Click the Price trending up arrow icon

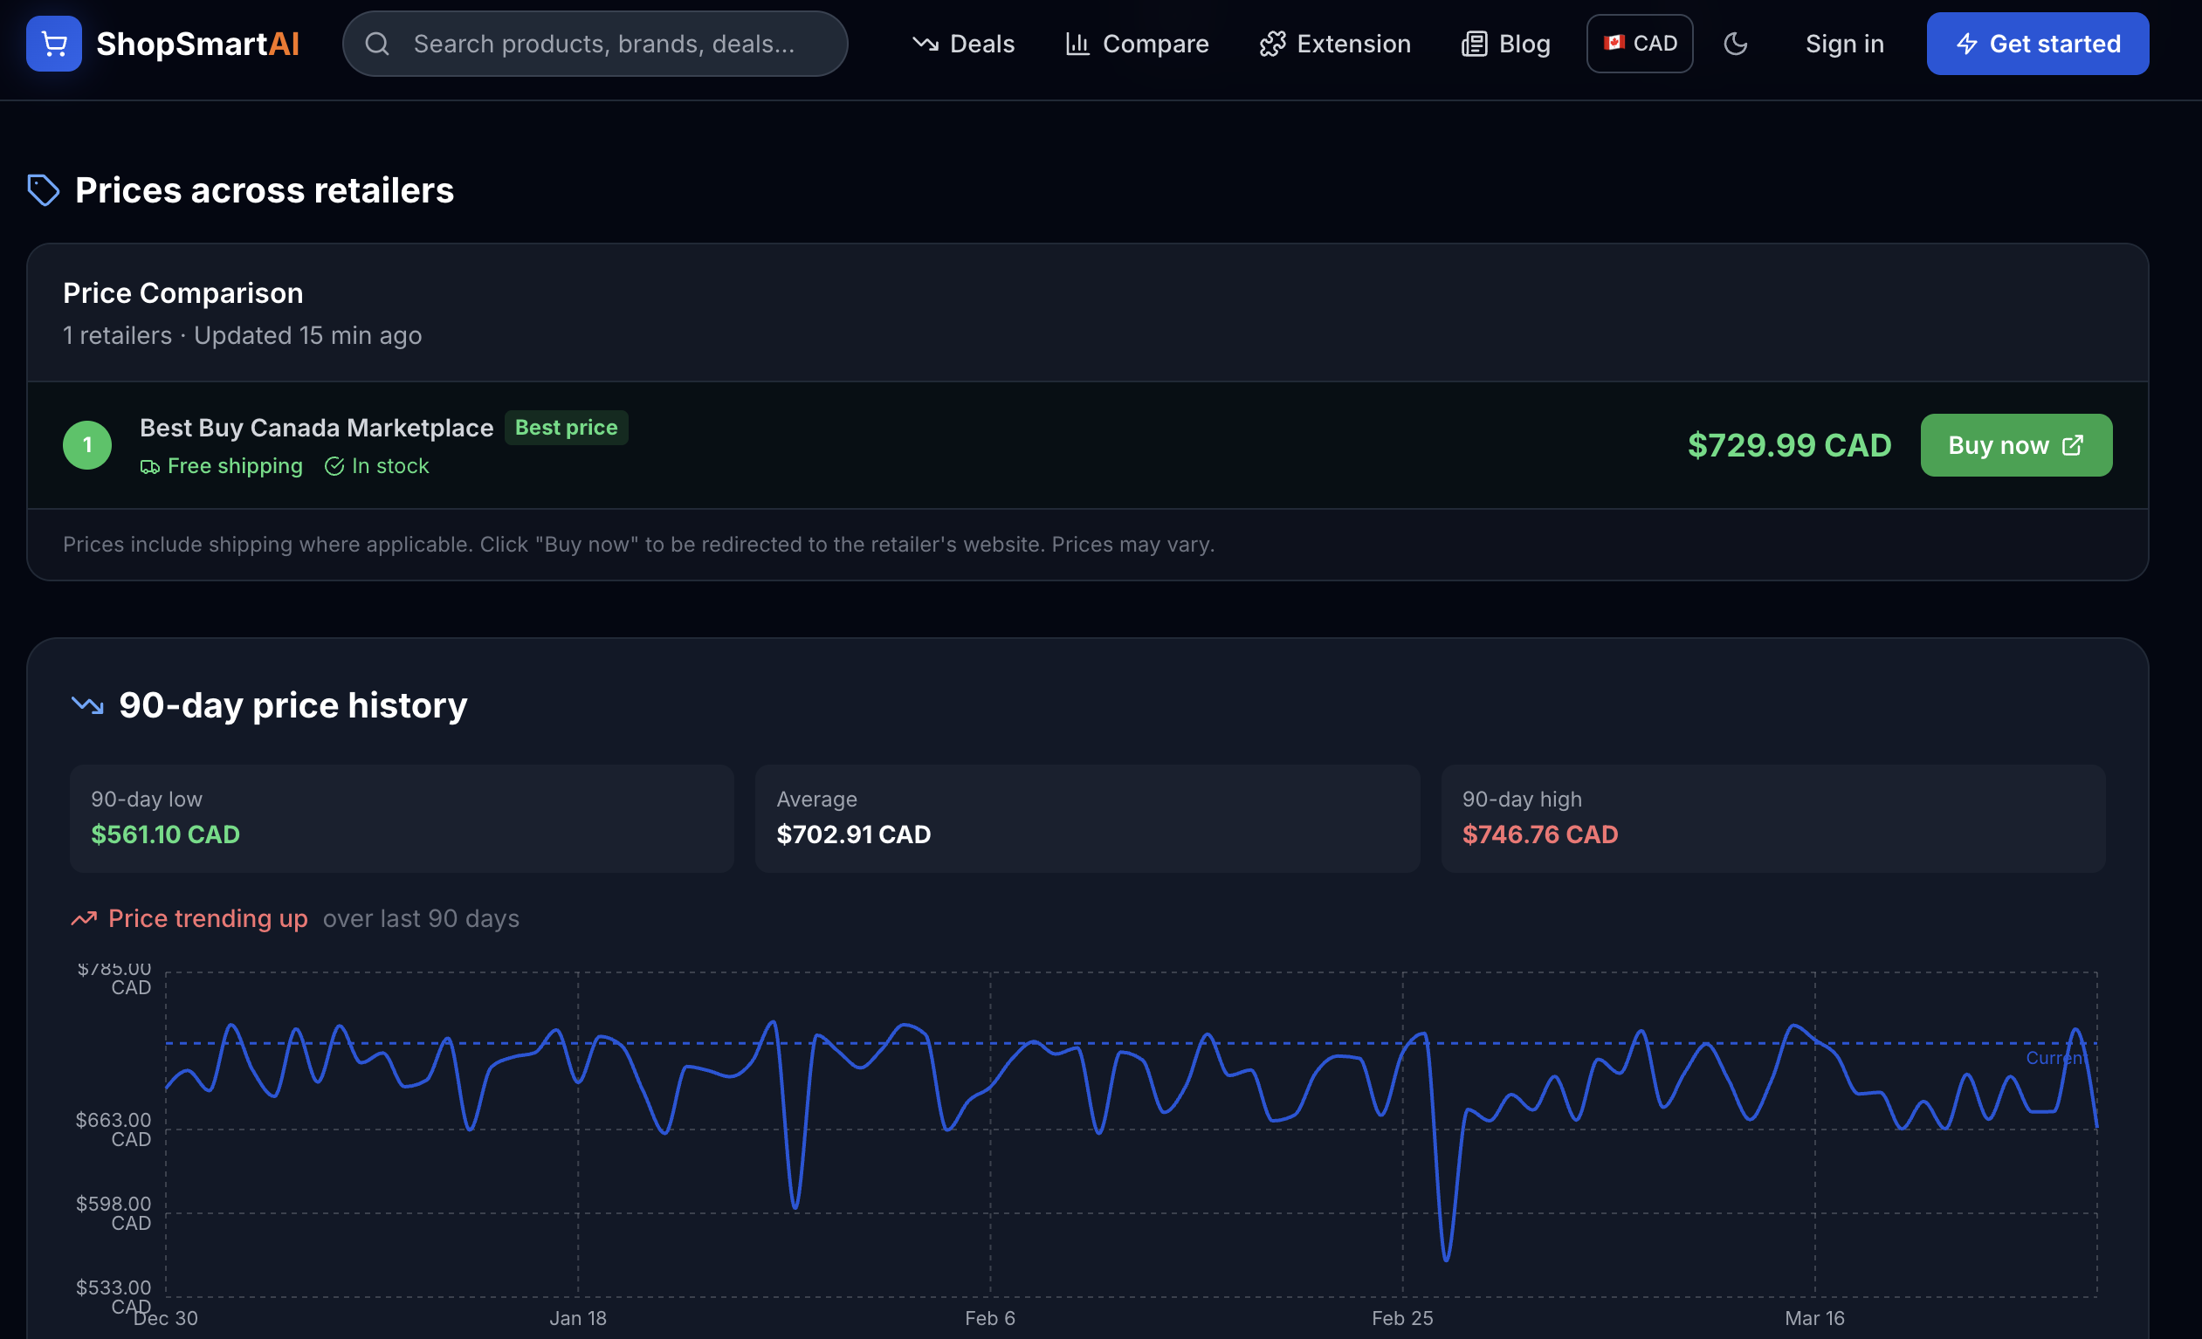pyautogui.click(x=84, y=918)
